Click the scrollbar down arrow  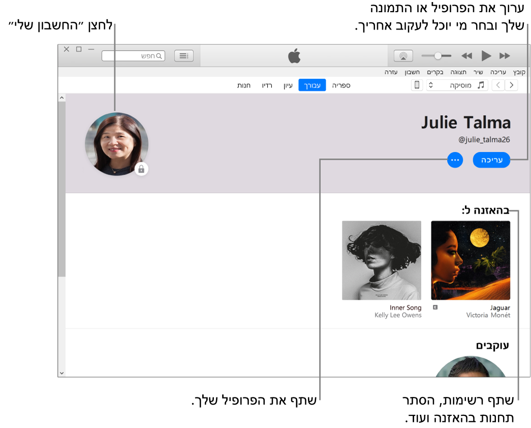tap(61, 373)
